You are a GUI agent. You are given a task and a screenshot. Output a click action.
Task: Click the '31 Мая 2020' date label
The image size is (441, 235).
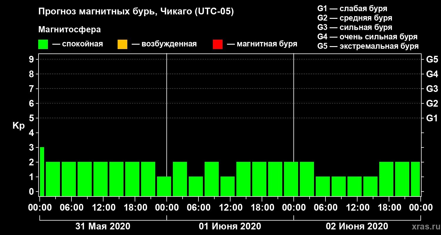click(x=103, y=226)
